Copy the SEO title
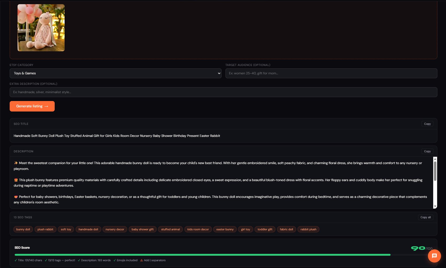The width and height of the screenshot is (446, 268). [x=427, y=124]
